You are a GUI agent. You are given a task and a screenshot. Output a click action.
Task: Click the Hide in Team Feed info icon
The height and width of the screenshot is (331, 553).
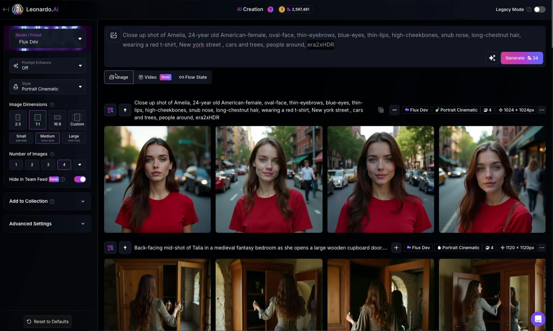[63, 179]
